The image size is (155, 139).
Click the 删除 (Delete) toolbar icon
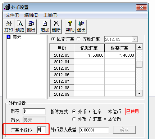click(56, 27)
